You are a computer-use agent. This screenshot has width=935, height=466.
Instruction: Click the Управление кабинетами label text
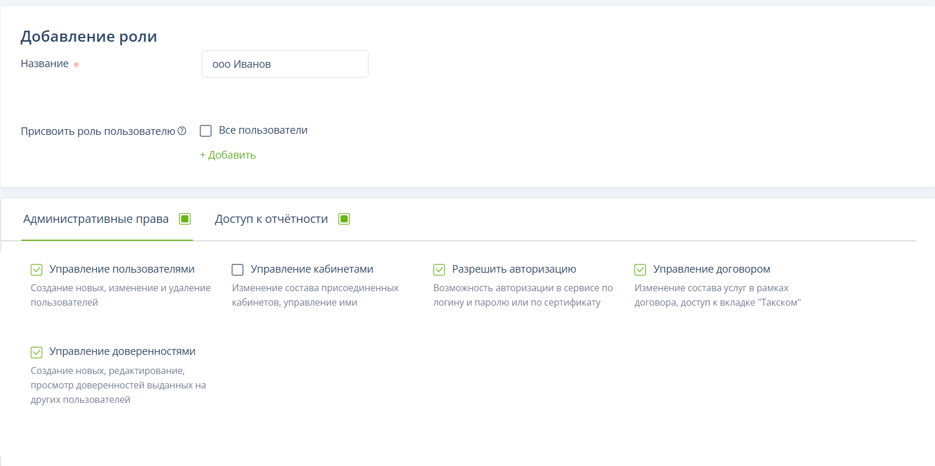(x=312, y=269)
